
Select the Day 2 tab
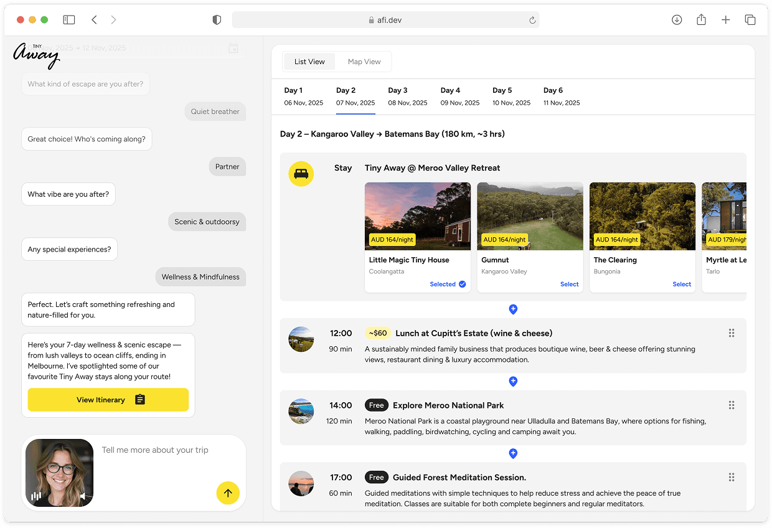(355, 97)
